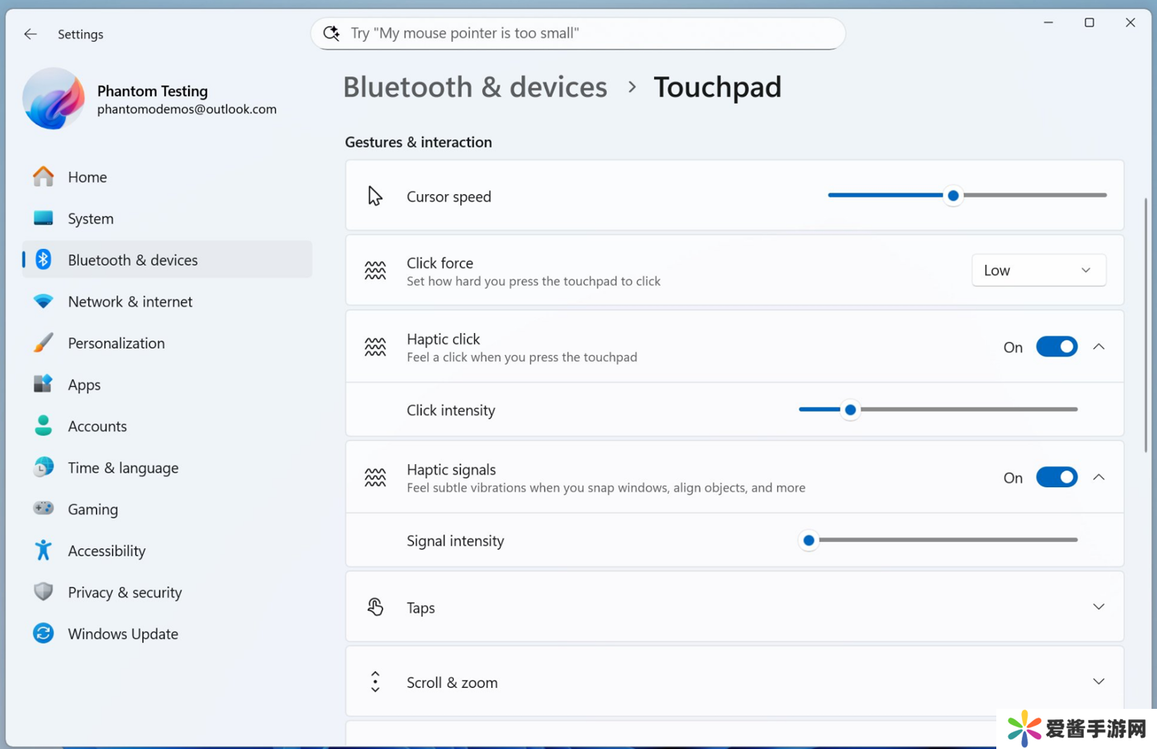Go to Privacy & security settings
Image resolution: width=1157 pixels, height=749 pixels.
(125, 592)
